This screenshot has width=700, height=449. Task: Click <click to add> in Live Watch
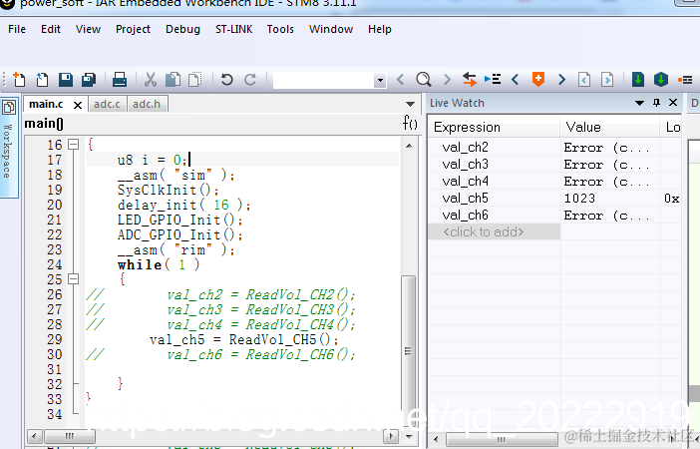pos(494,231)
